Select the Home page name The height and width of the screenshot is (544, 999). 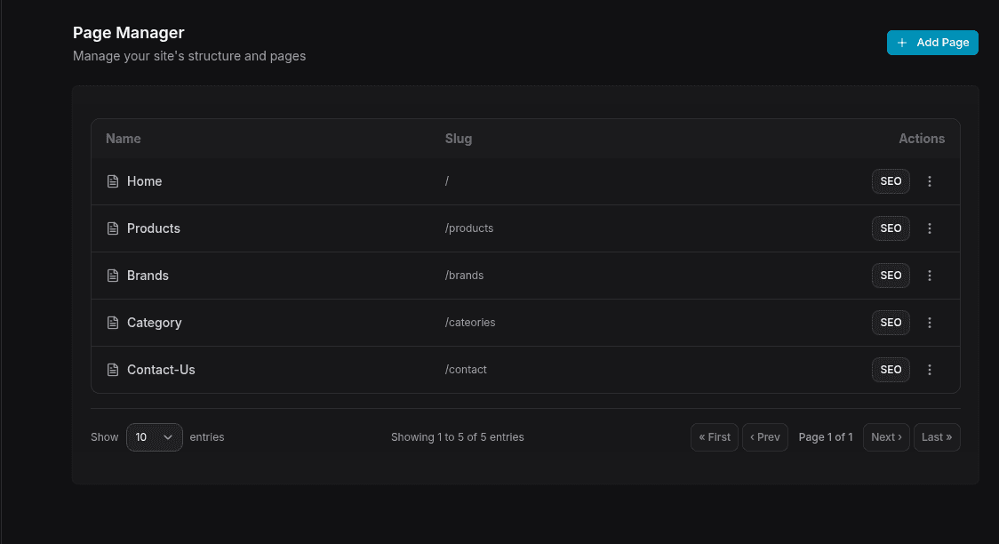[x=145, y=181]
